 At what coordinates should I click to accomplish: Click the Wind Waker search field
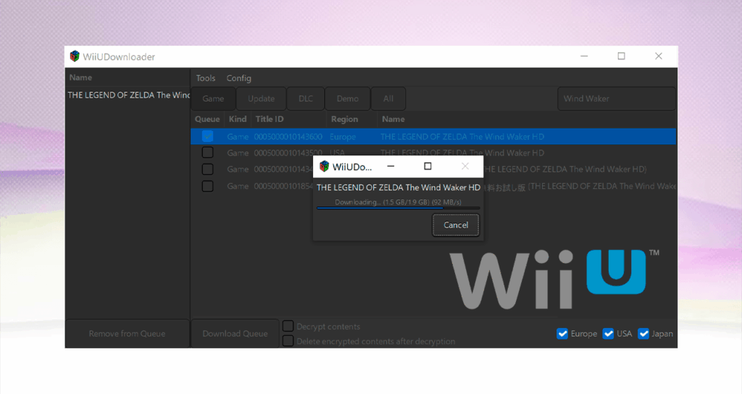pos(616,98)
